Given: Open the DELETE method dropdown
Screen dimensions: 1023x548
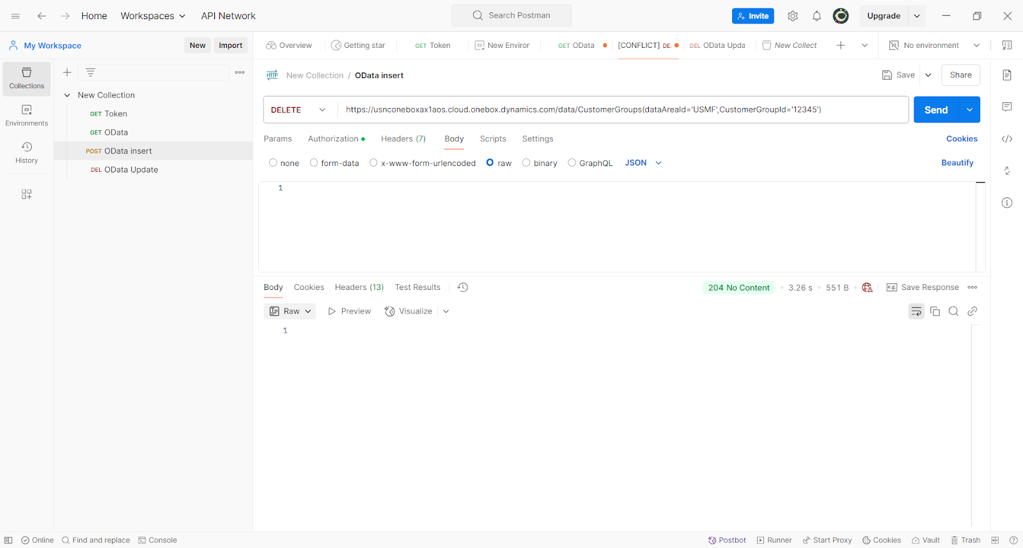Looking at the screenshot, I should pos(299,110).
